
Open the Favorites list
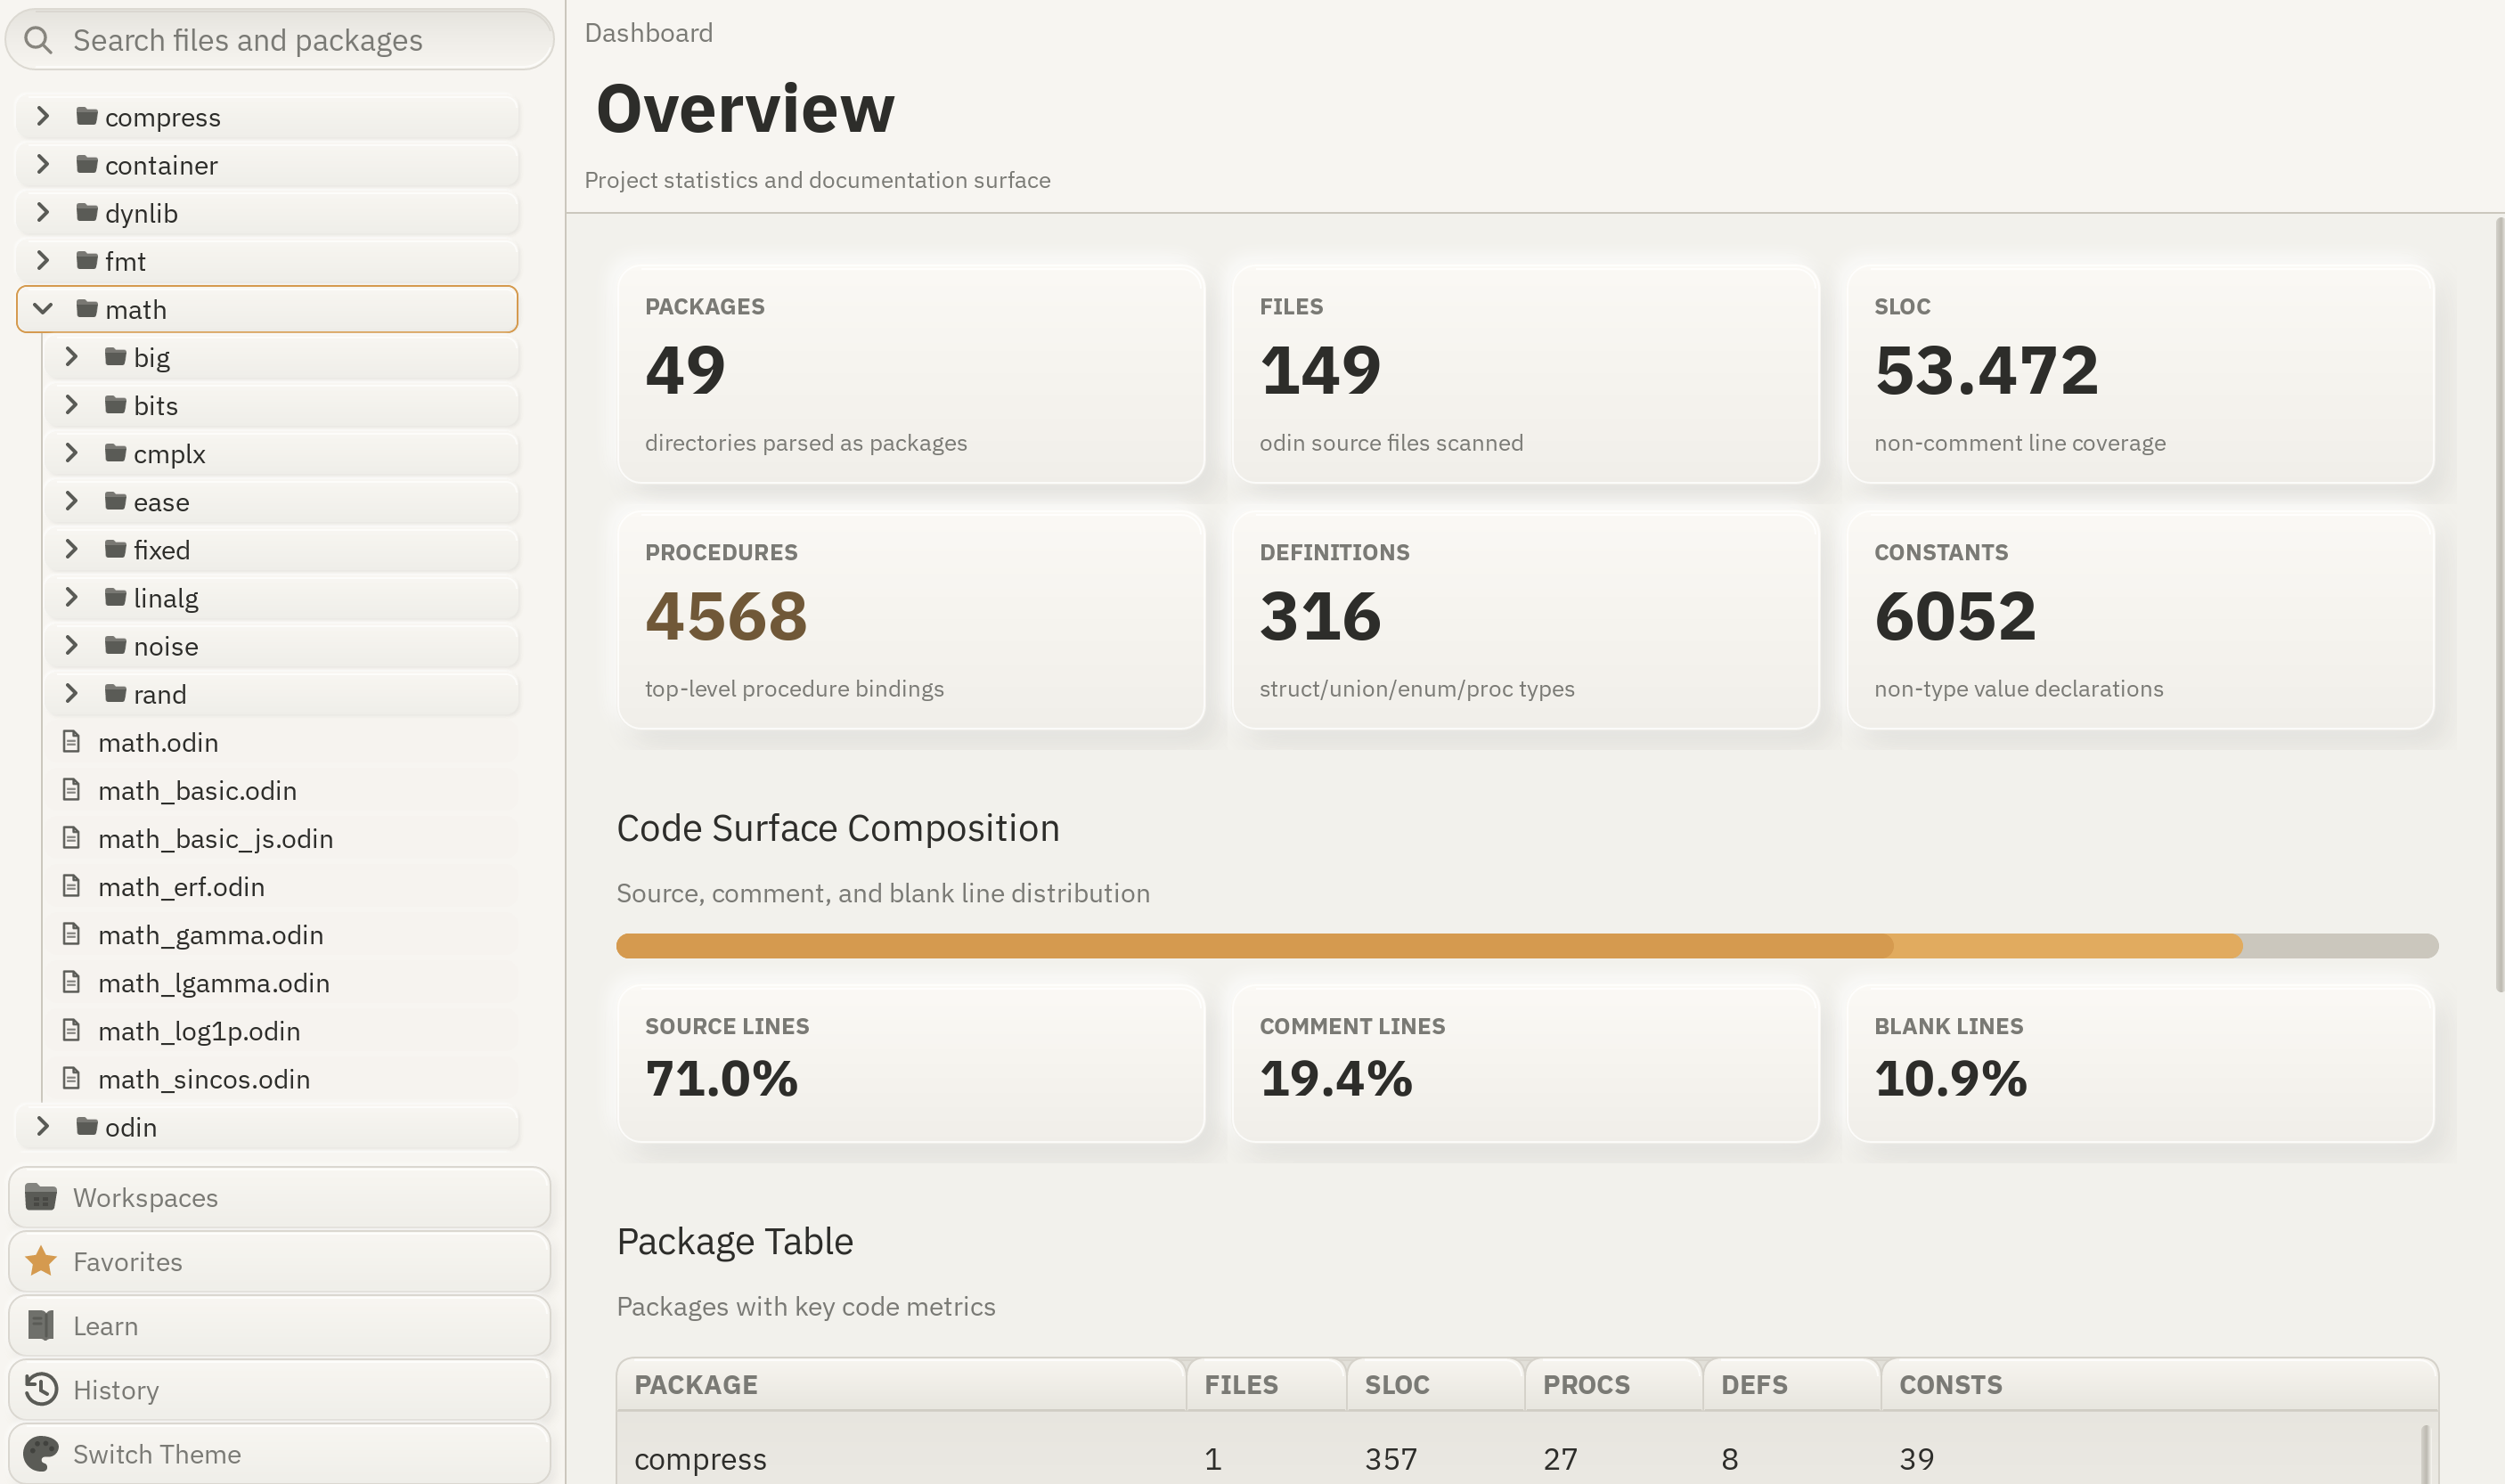point(279,1261)
